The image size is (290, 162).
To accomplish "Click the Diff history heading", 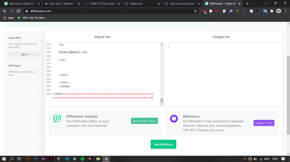I will tap(14, 66).
